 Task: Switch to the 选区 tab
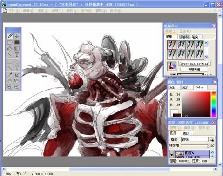188,133
